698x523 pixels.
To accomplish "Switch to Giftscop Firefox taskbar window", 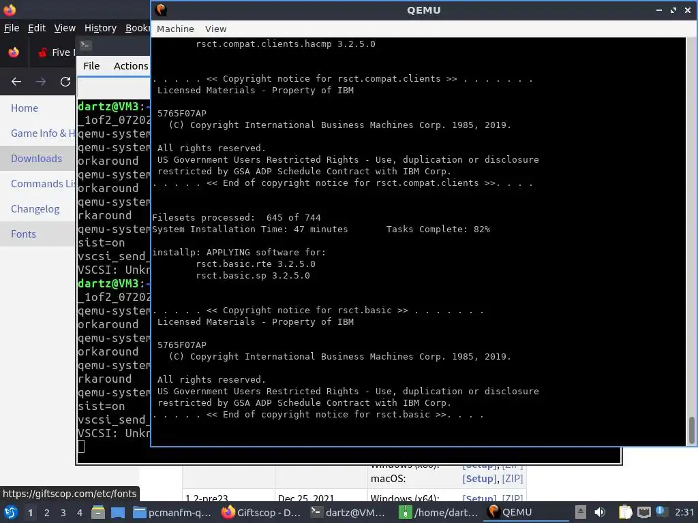I will [x=262, y=513].
